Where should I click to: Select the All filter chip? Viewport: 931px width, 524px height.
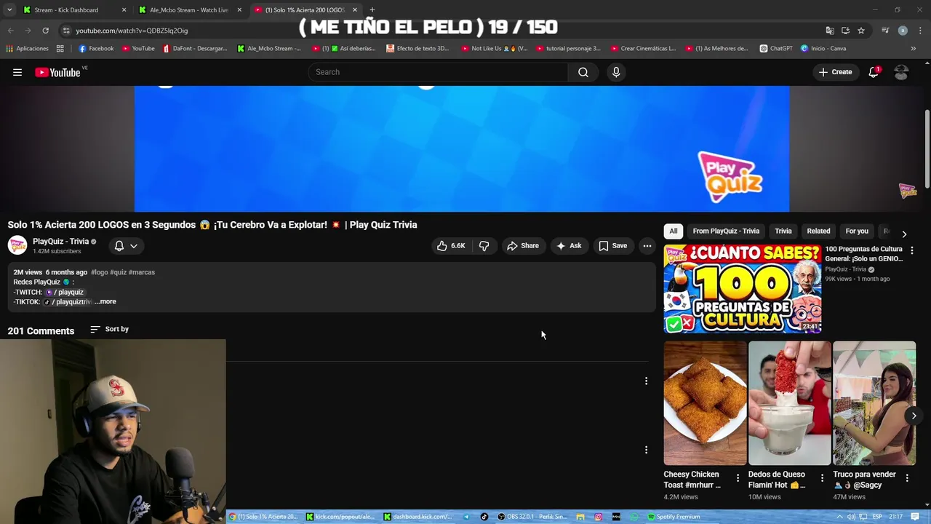[674, 231]
